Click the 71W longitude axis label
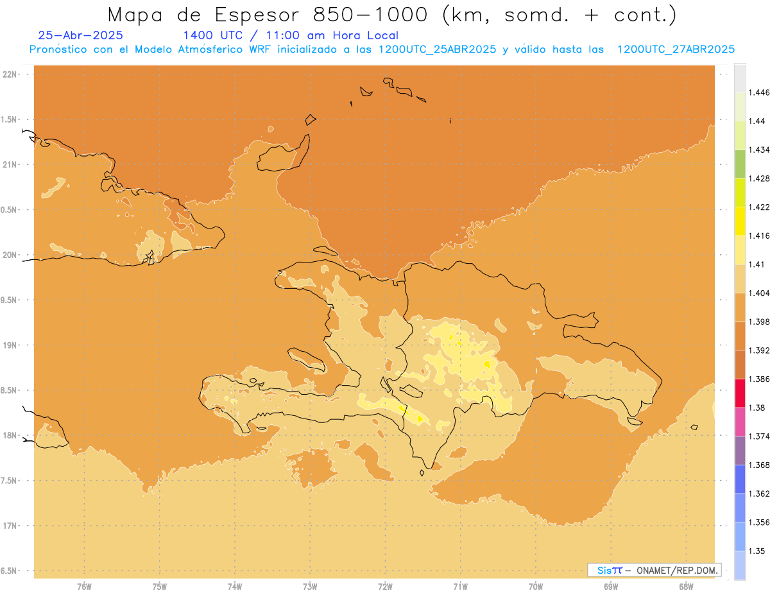The width and height of the screenshot is (770, 595). pos(460,587)
